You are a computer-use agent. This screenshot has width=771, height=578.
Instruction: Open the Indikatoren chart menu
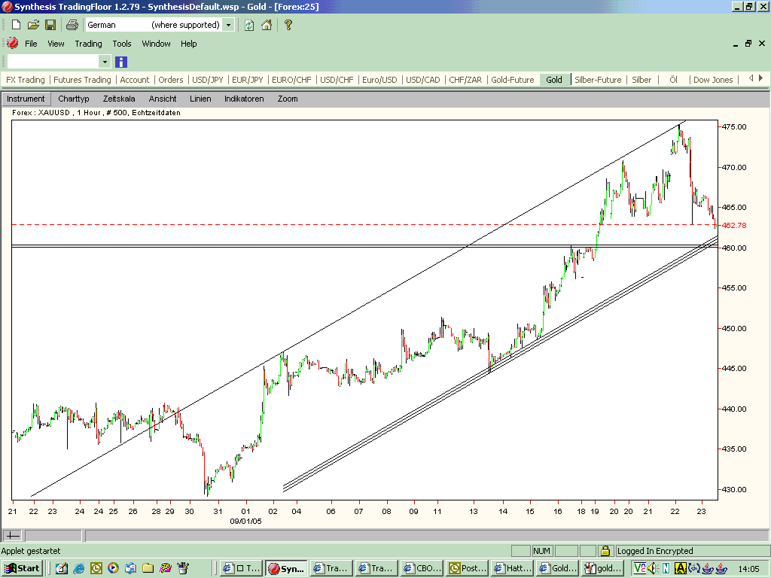[x=244, y=99]
